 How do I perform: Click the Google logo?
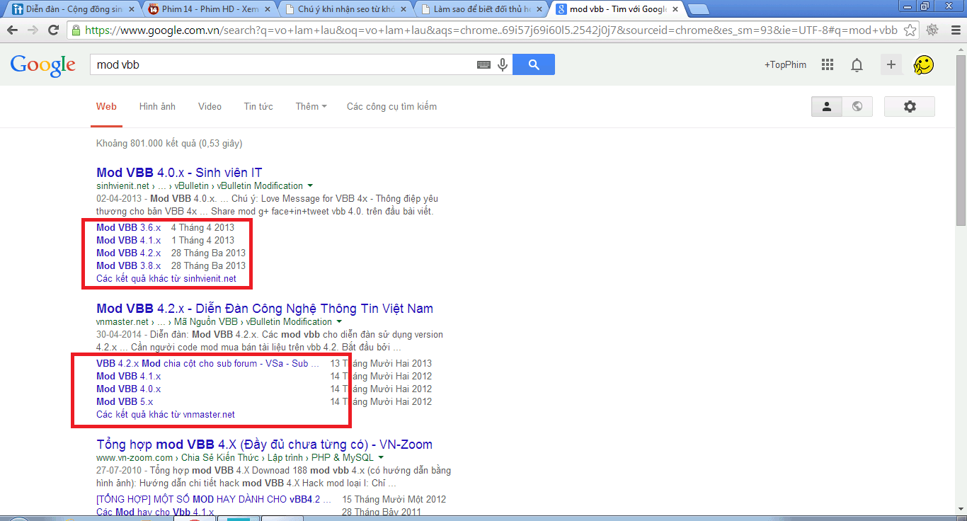[x=42, y=65]
